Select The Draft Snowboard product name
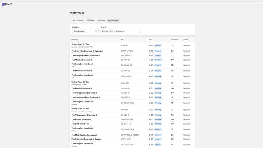This screenshot has width=263, height=148. tap(80, 124)
